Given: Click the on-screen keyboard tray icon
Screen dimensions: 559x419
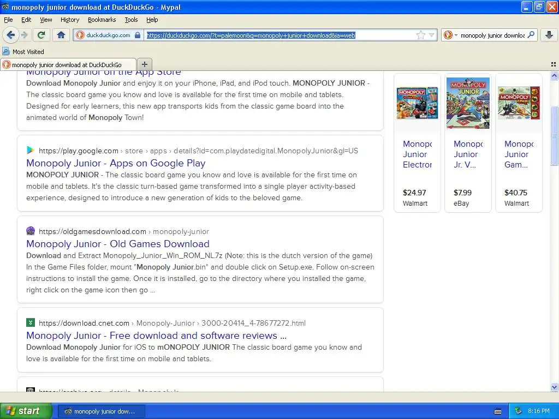Looking at the screenshot, I should [x=498, y=411].
